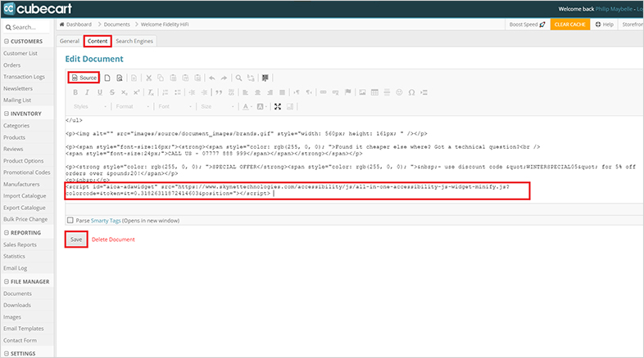Click the Delete Document link
Viewport: 644px width, 358px height.
113,239
